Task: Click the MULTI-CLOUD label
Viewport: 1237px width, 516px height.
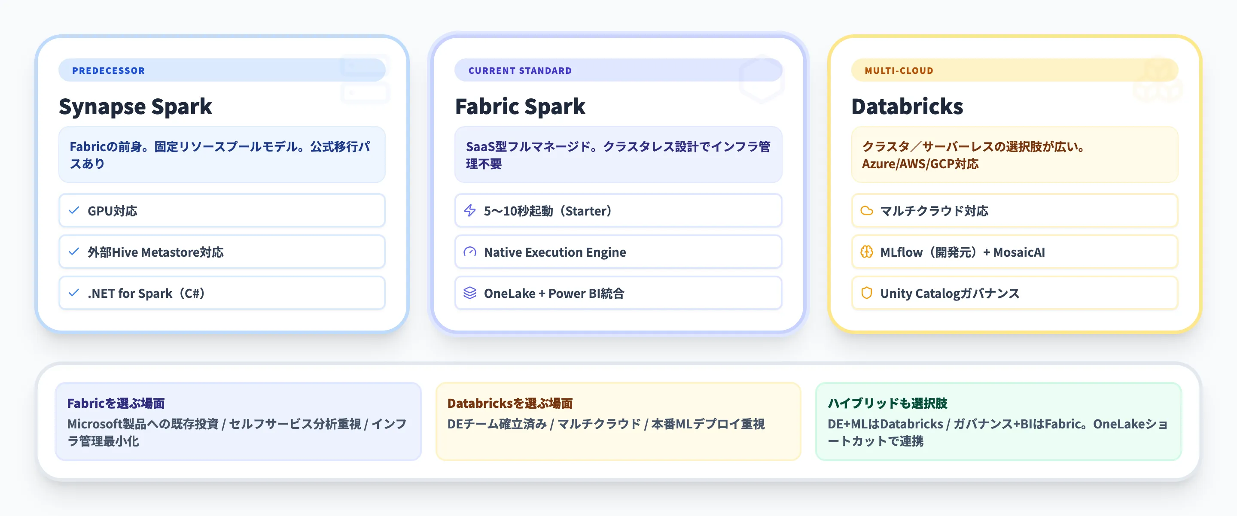Action: click(x=899, y=70)
